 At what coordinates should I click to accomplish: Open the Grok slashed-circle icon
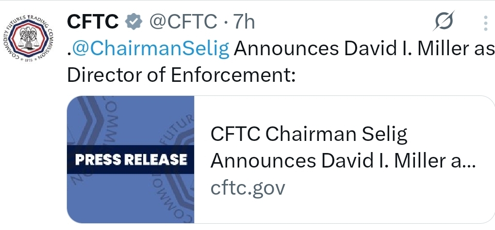(444, 21)
